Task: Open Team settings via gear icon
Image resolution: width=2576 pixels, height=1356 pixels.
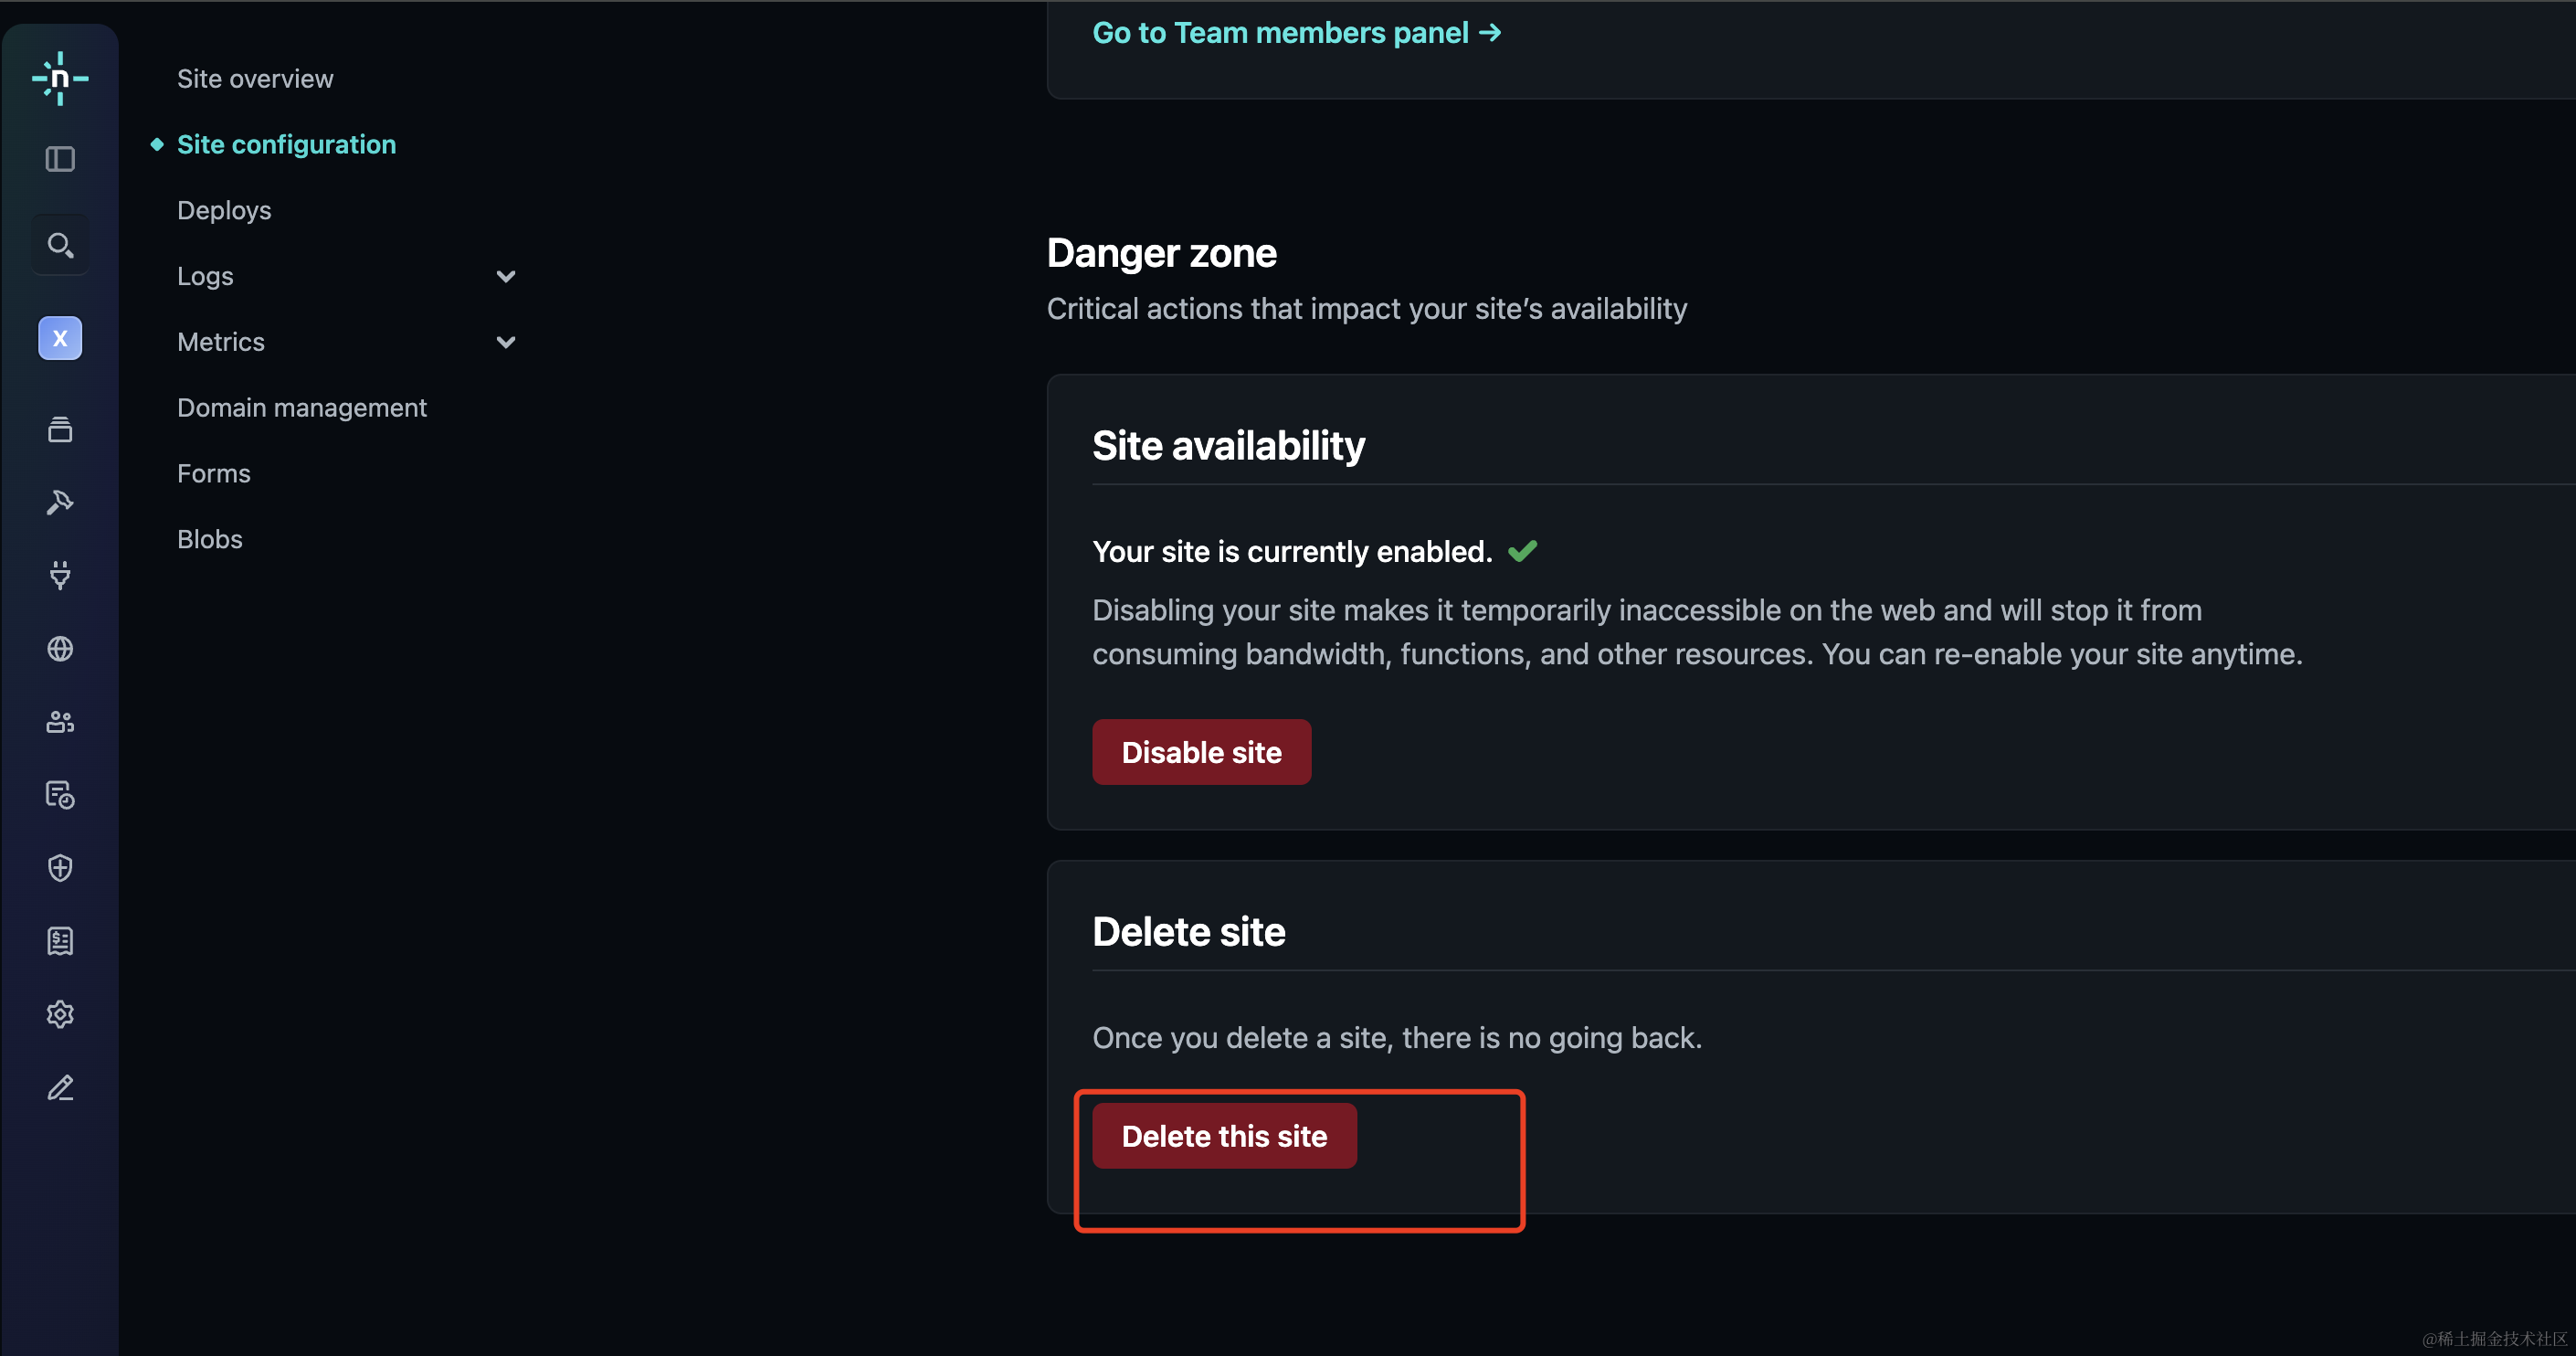Action: [60, 1014]
